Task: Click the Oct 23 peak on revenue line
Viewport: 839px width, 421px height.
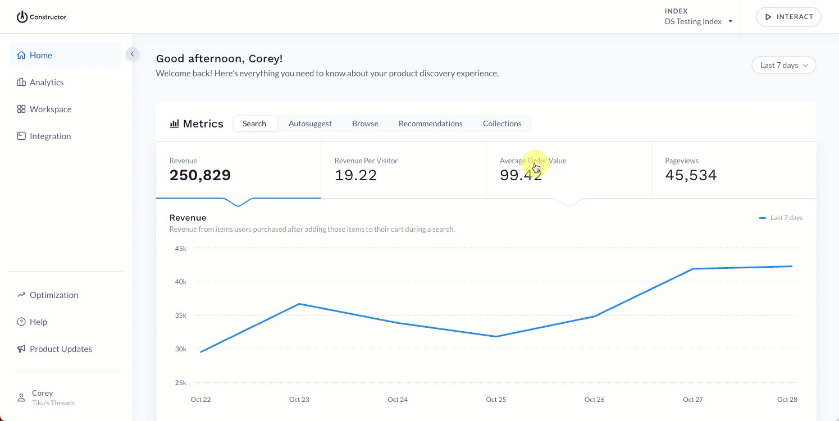Action: tap(299, 304)
